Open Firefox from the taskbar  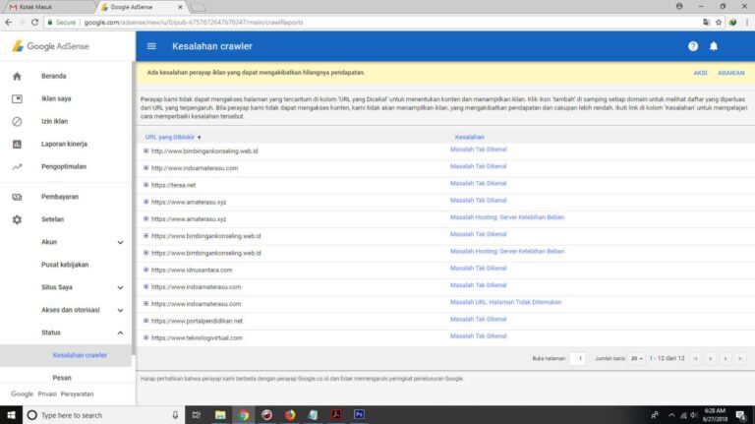pos(290,415)
